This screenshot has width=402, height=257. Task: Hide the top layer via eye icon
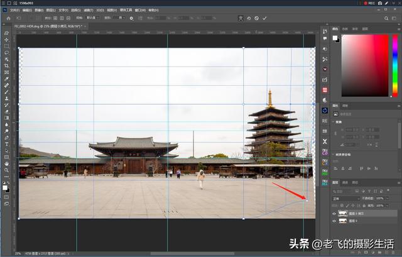(334, 214)
